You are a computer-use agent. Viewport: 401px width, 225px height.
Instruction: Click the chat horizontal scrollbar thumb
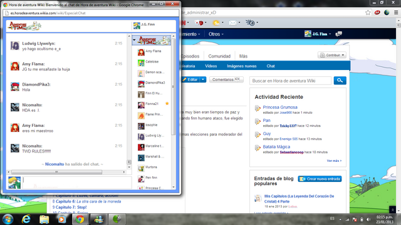pyautogui.click(x=56, y=172)
